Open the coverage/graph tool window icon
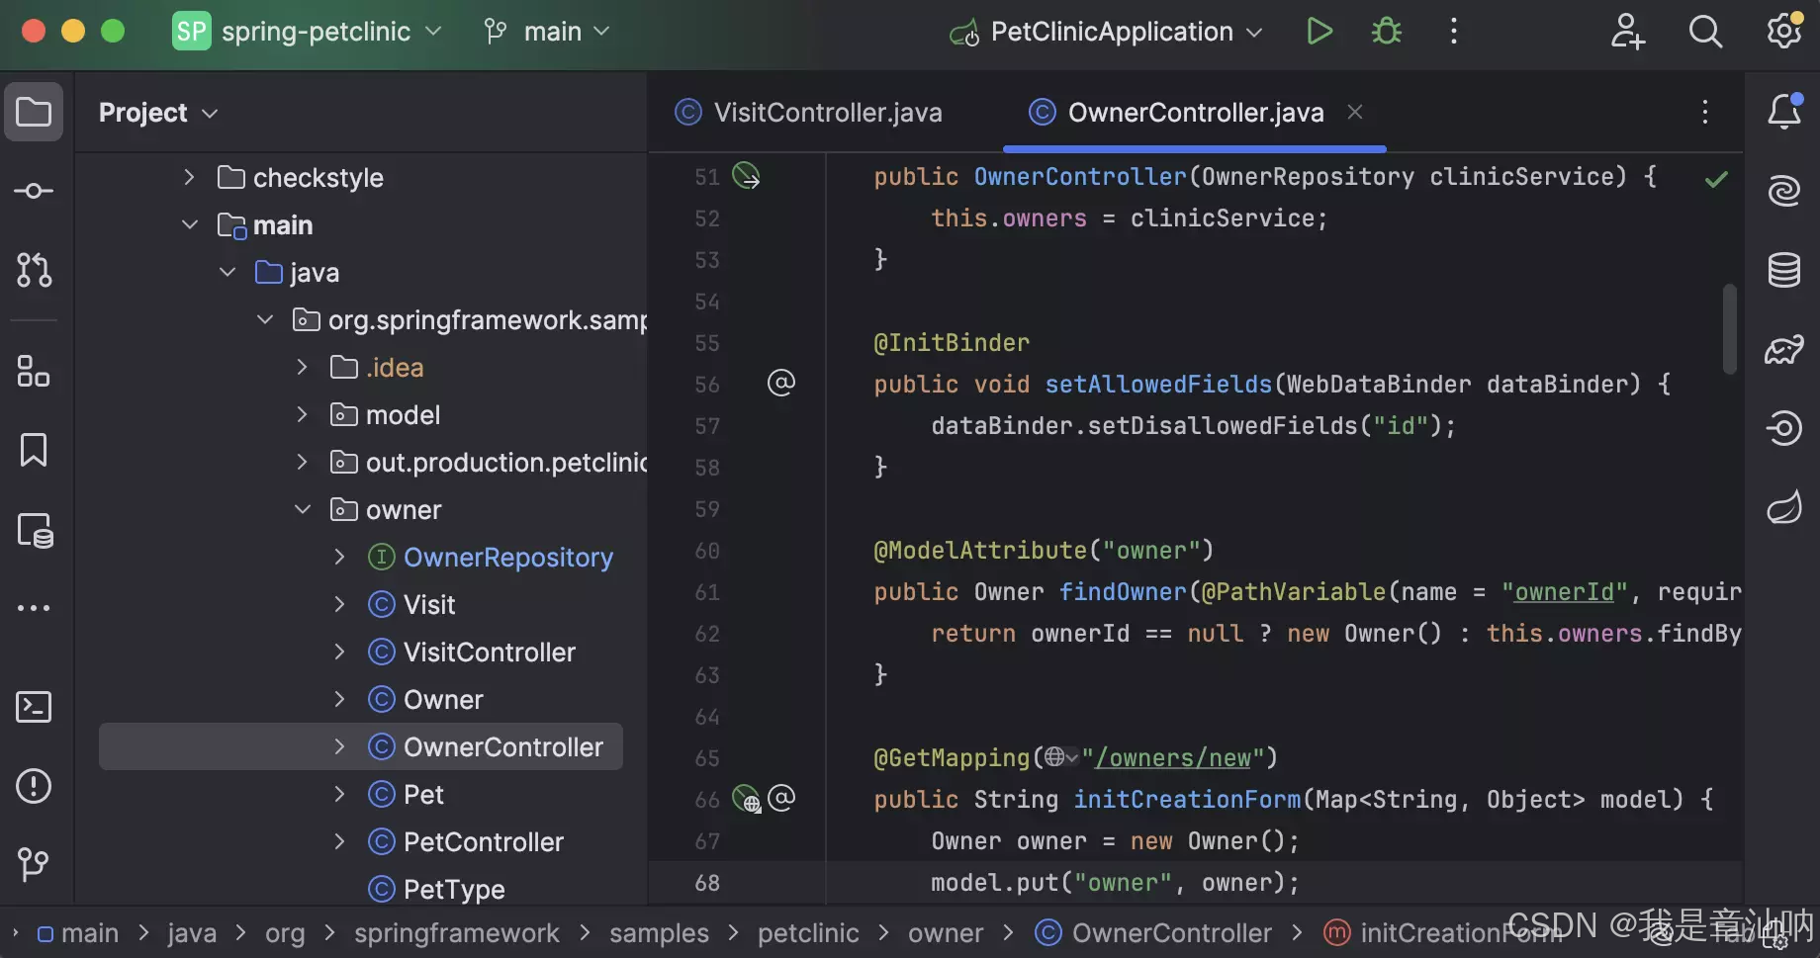The image size is (1820, 958). click(x=1784, y=349)
